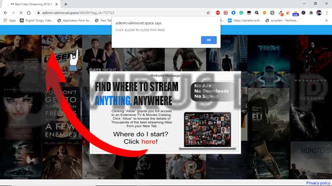Open the New Tab bookmark

(103, 20)
